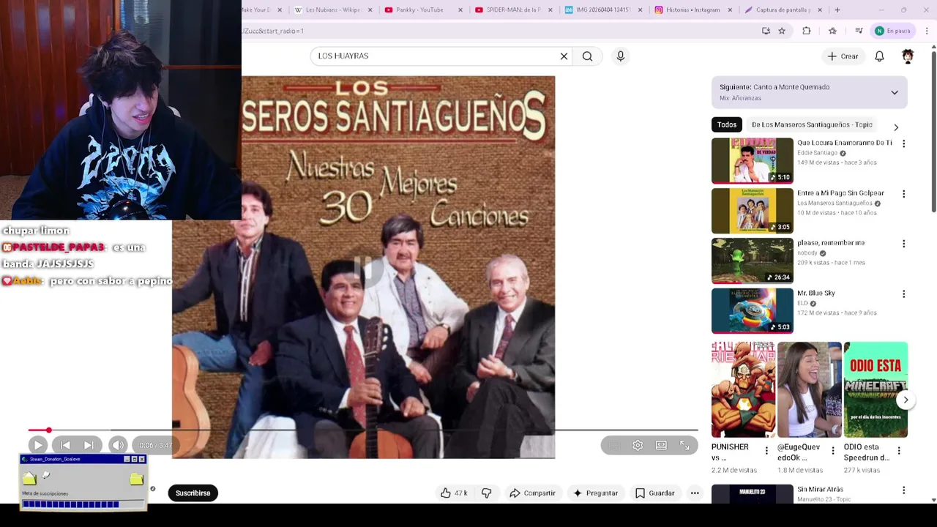
Task: Dislike the video with thumbs down
Action: [486, 493]
